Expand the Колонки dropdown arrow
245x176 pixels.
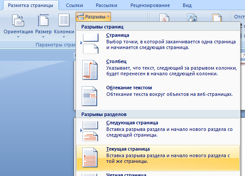point(64,37)
